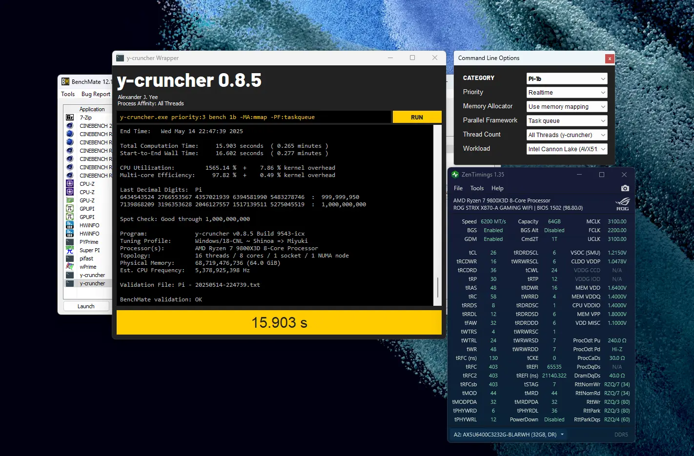
Task: Click the 7-Zip icon in BenchMate's application list
Action: 70,118
